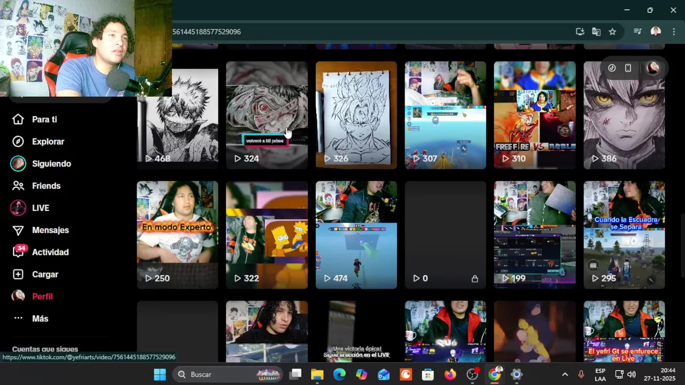Open the private locked video with 0 views
The height and width of the screenshot is (385, 685).
coord(446,235)
